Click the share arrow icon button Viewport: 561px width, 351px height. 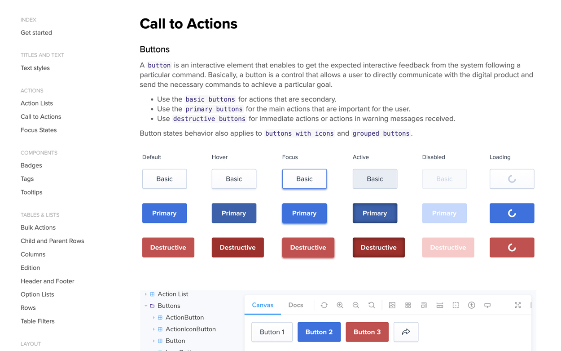406,332
